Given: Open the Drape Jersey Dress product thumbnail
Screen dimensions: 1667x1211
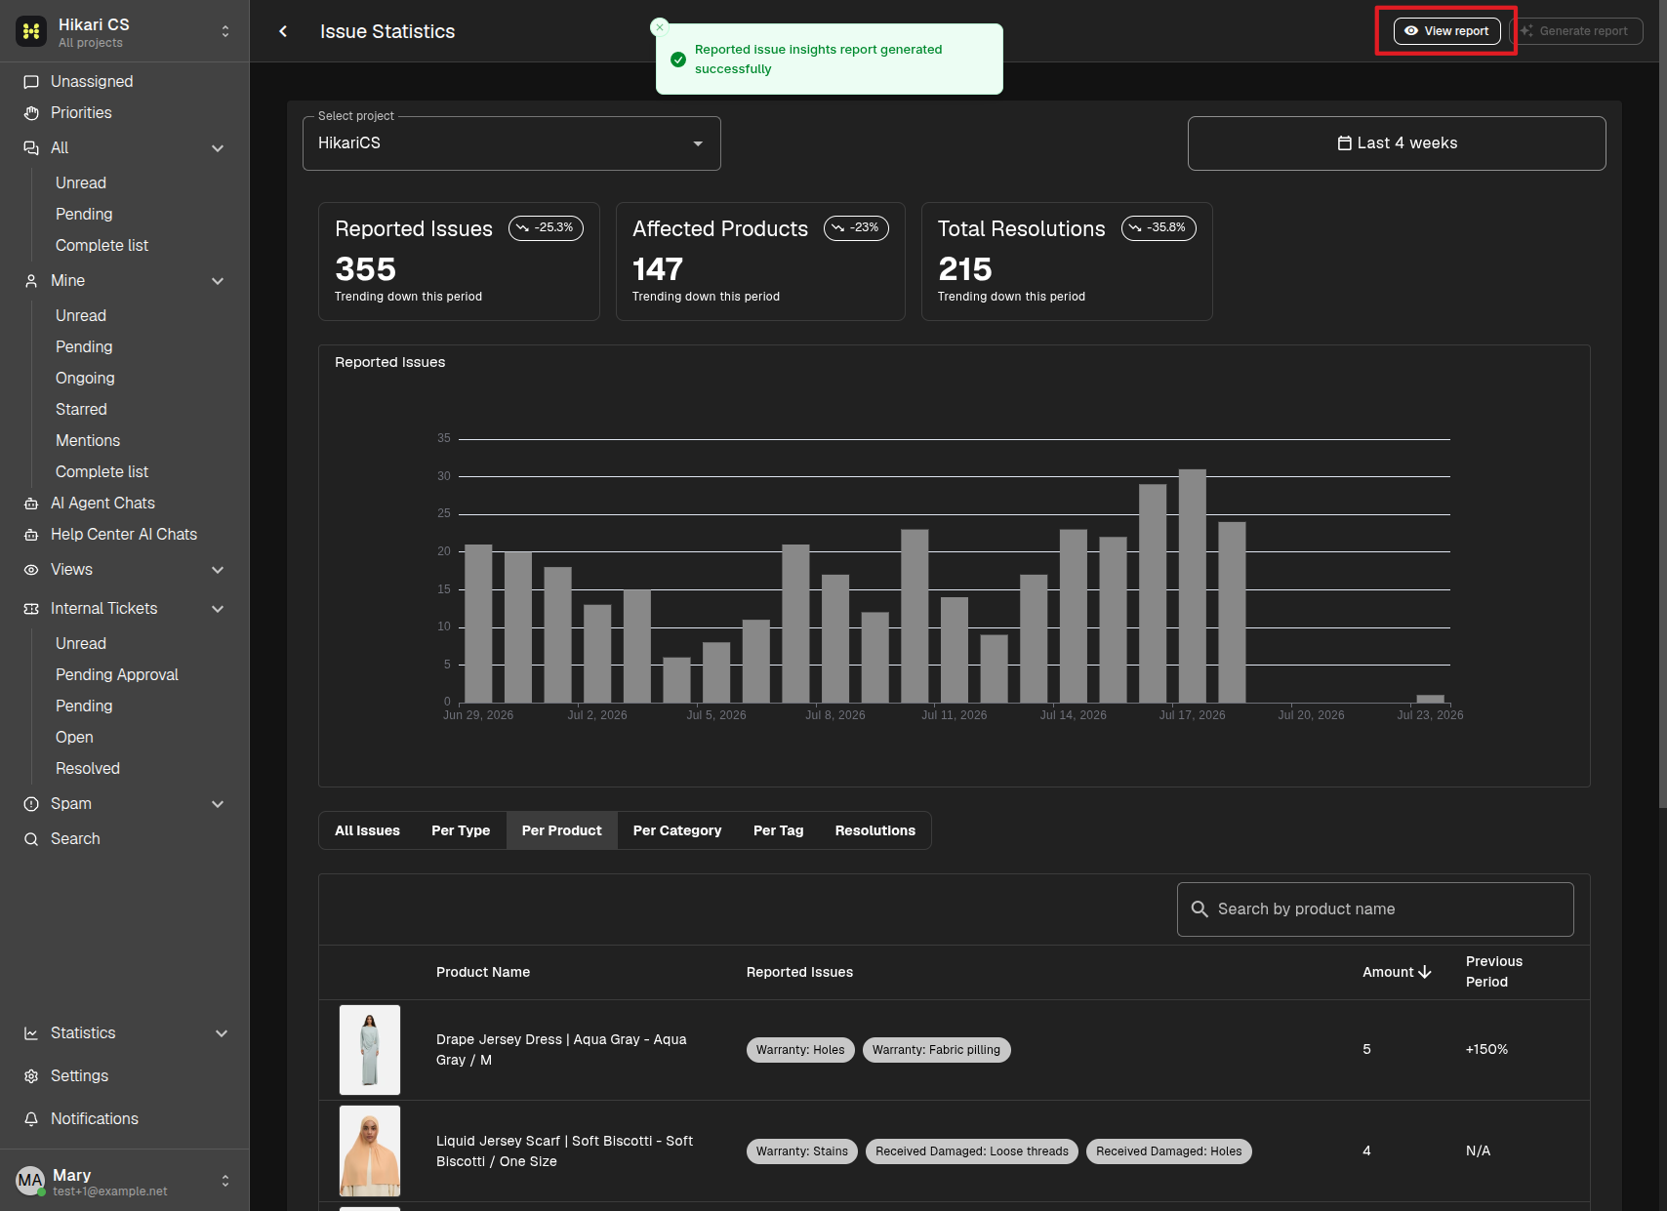Looking at the screenshot, I should 370,1050.
